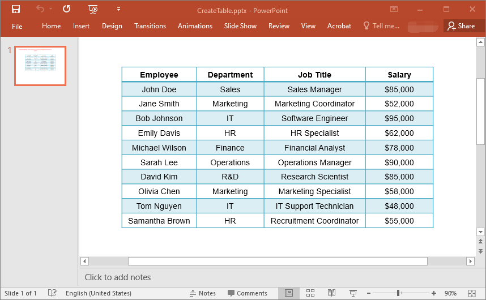Open the Transitions ribbon tab
The image size is (486, 300).
pyautogui.click(x=150, y=26)
